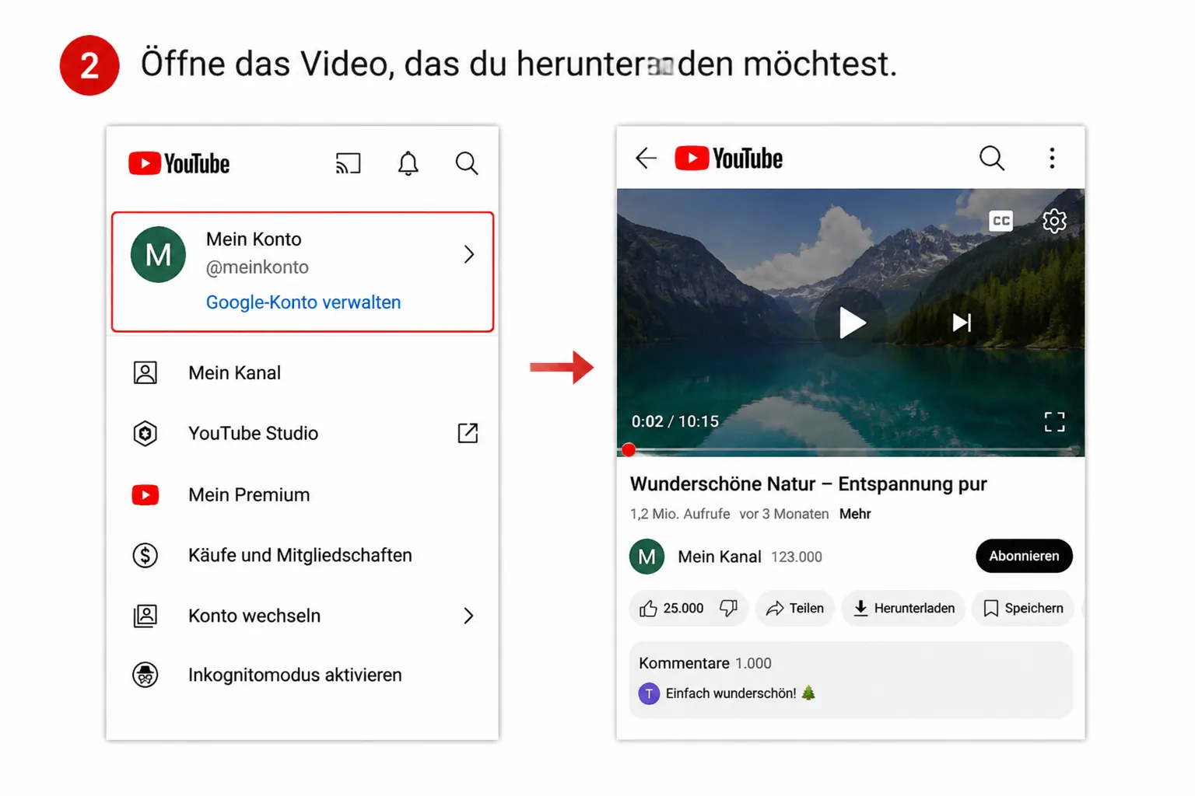Click the green M avatar of Mein Konto
The width and height of the screenshot is (1195, 796).
(158, 254)
